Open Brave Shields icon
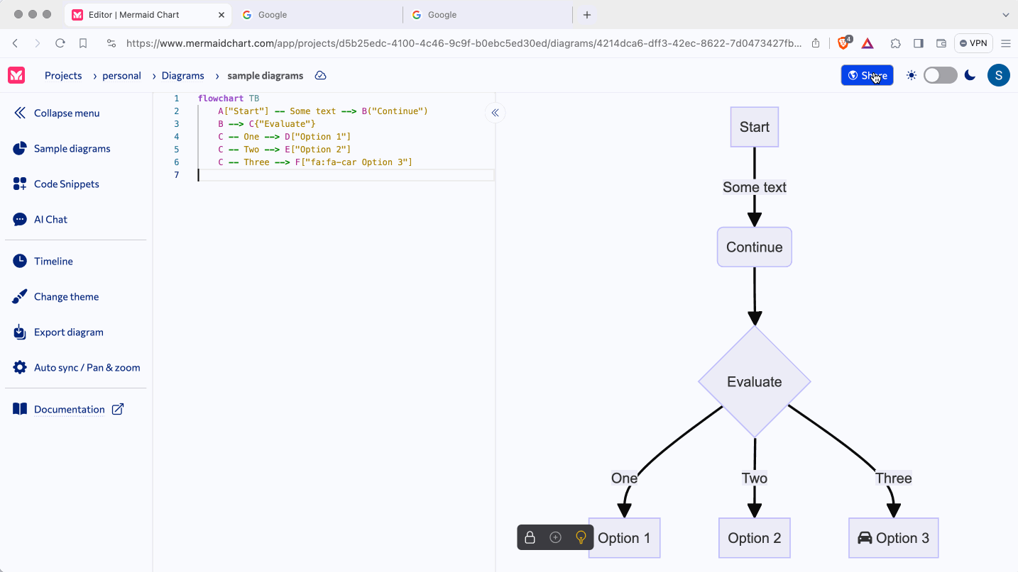 tap(844, 43)
